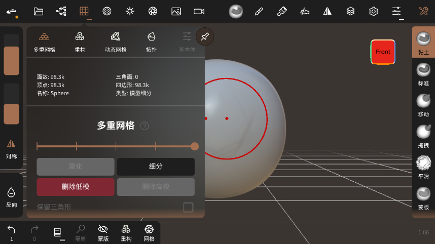The width and height of the screenshot is (435, 244).
Task: Adjust the upper left vertical slider
Action: click(11, 55)
